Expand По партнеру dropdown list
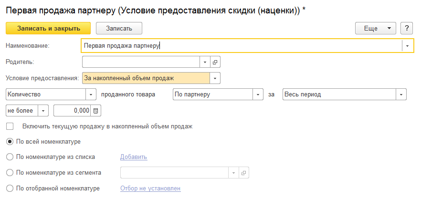The image size is (421, 210). click(258, 94)
